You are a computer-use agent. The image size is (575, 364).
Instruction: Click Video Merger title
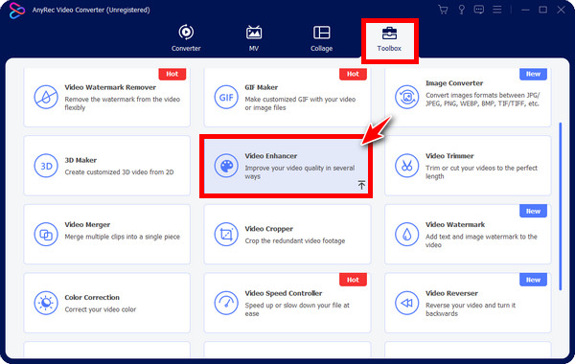87,225
